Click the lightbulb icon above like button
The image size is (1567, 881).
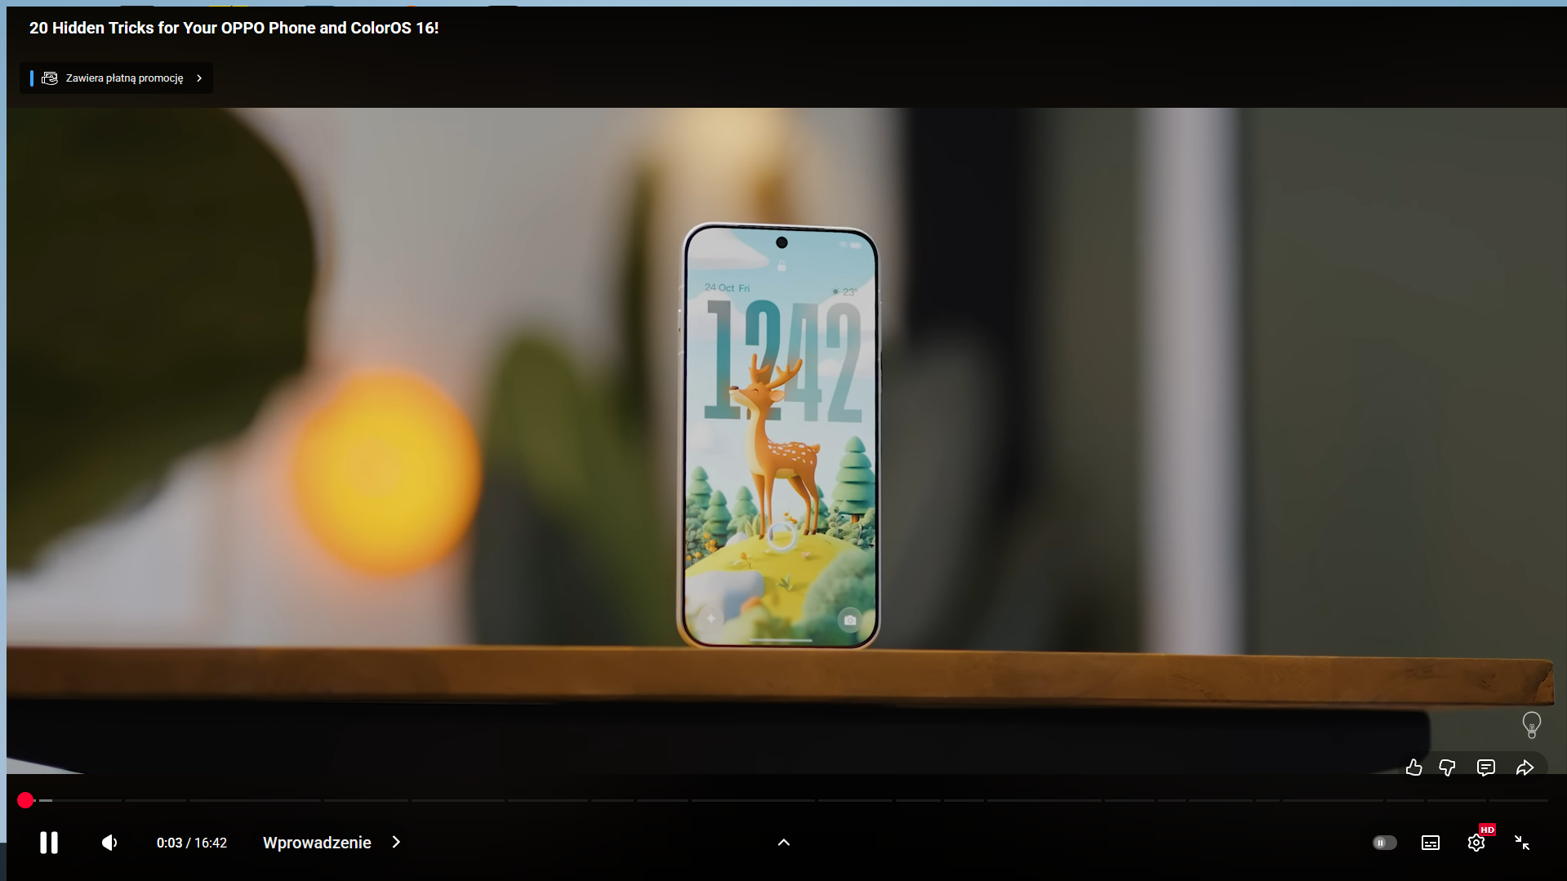click(1532, 725)
